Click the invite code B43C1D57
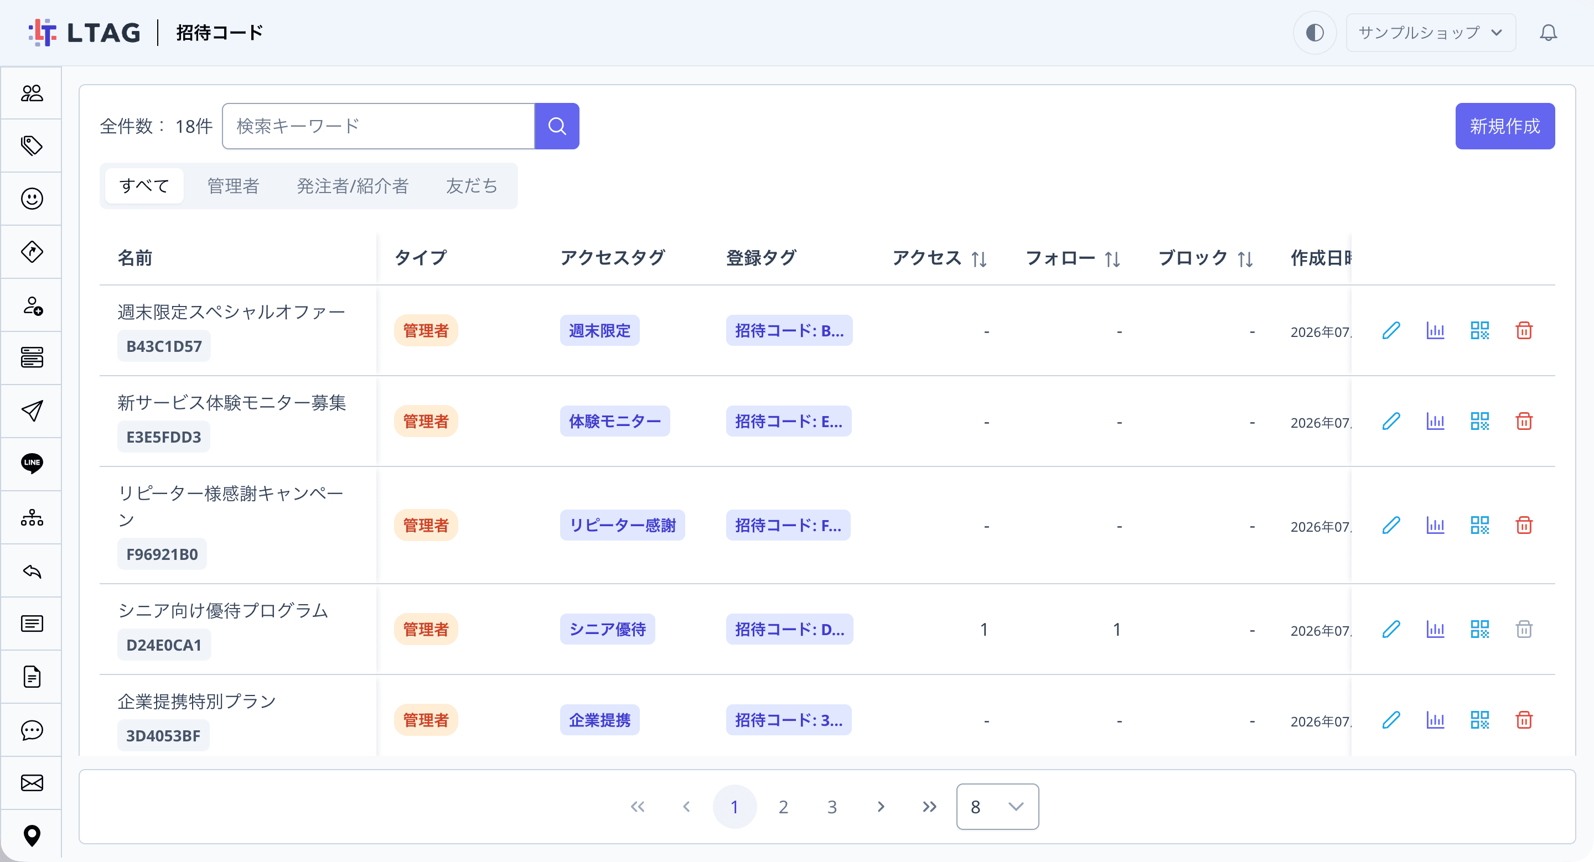This screenshot has height=862, width=1594. (164, 346)
